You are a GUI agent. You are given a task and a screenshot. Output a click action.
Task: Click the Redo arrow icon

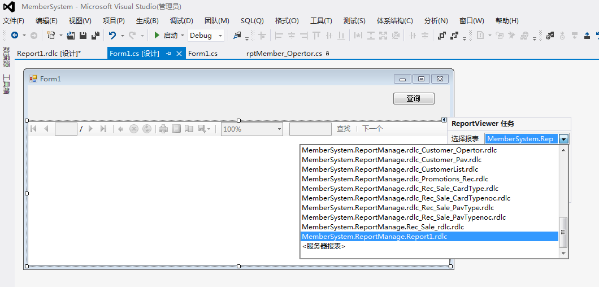pyautogui.click(x=132, y=36)
